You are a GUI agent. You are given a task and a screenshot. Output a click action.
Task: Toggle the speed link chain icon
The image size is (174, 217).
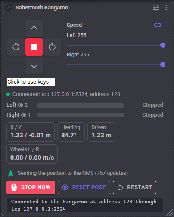coord(158,25)
